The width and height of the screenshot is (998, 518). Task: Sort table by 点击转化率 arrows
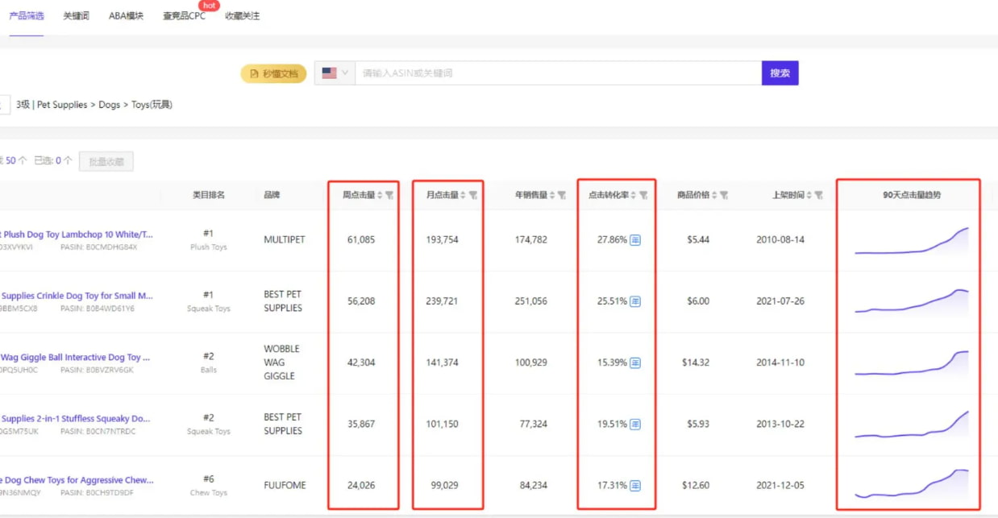click(634, 195)
